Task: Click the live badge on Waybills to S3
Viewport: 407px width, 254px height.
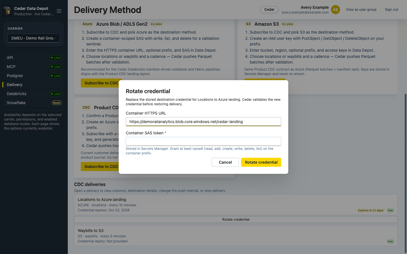Action: pyautogui.click(x=390, y=241)
